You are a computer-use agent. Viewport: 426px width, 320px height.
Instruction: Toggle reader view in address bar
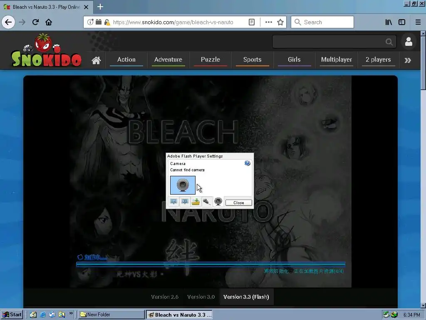[252, 22]
